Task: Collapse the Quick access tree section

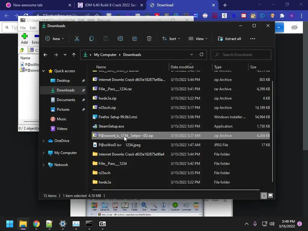Action: coord(44,71)
